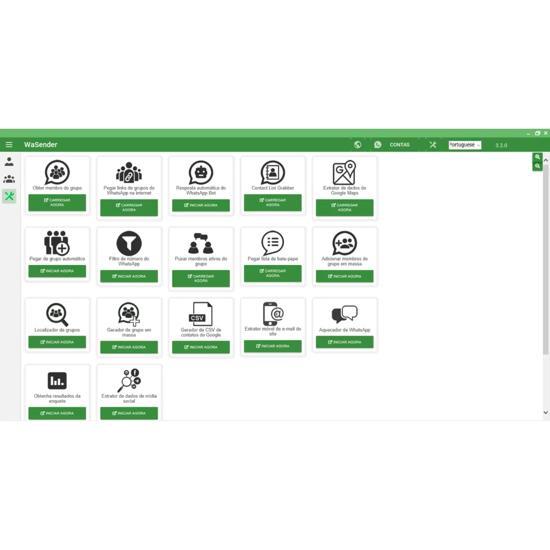Click Iniciar Agora under Obtenha resultados da enquete
Screen dimensions: 550x550
[57, 413]
